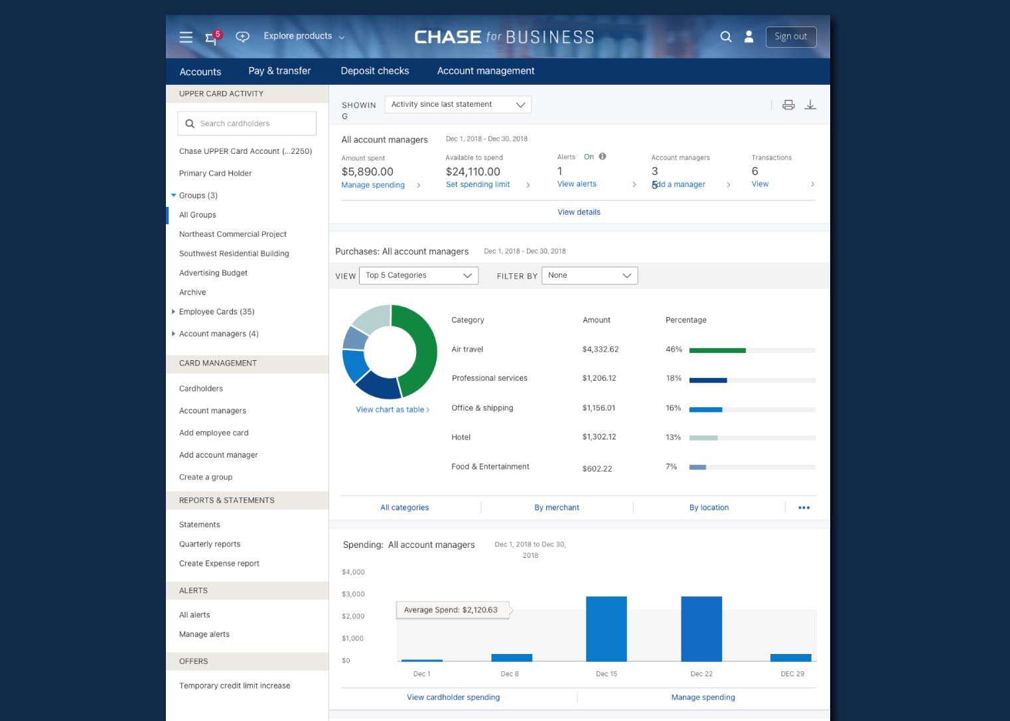Open the Accounts tab
This screenshot has height=721, width=1010.
point(200,72)
